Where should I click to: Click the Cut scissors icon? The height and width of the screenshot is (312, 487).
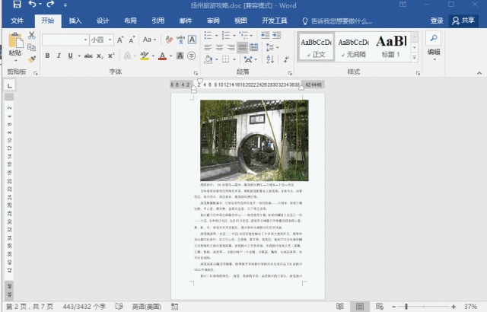click(32, 36)
